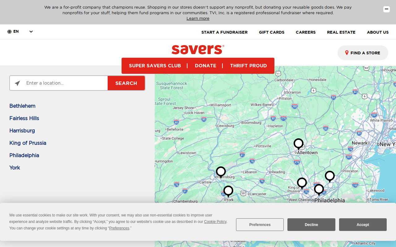Open cookie Preferences button
This screenshot has width=396, height=247.
[x=260, y=225]
